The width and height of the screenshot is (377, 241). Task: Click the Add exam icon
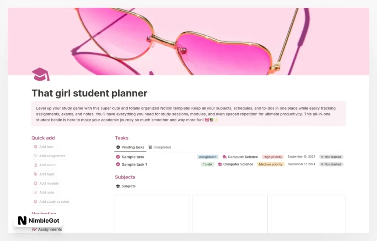(x=35, y=165)
